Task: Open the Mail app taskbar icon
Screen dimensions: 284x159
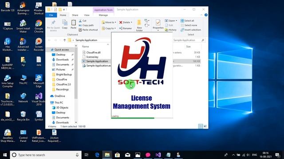Action: 127,155
